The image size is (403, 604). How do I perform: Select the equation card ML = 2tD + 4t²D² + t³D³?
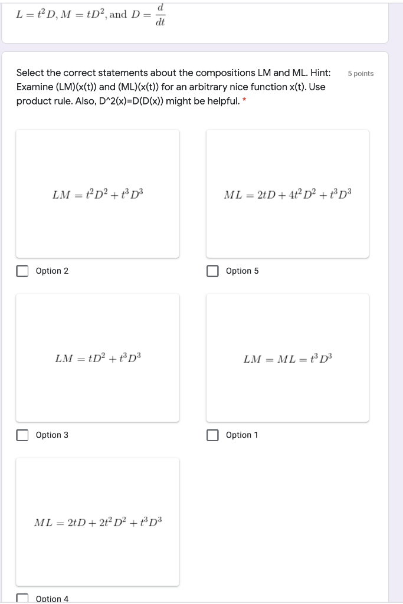tap(287, 194)
